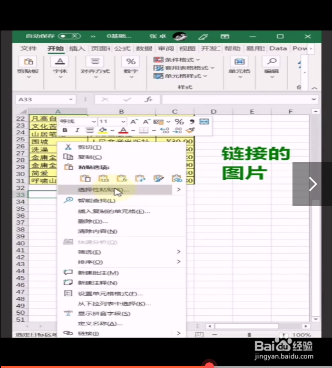This screenshot has height=368, width=332.
Task: Open font name 等线 dropdown
Action: point(94,122)
